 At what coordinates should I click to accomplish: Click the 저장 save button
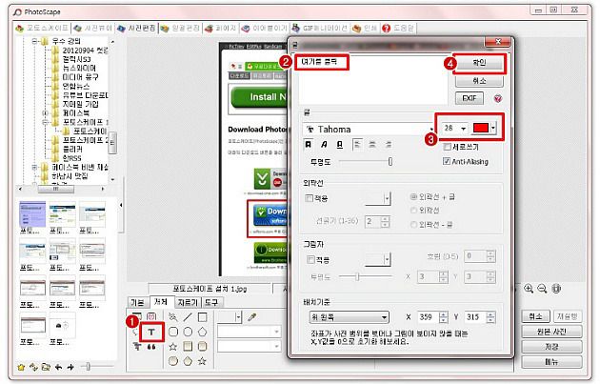tap(551, 347)
